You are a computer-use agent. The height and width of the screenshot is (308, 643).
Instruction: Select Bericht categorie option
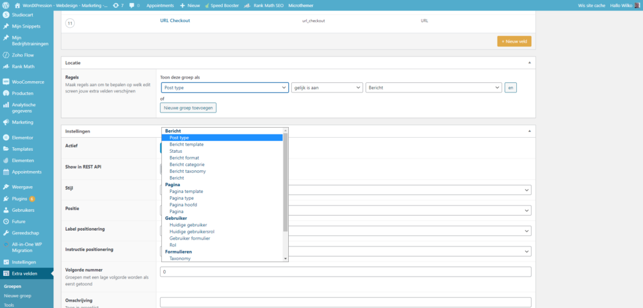coord(186,165)
